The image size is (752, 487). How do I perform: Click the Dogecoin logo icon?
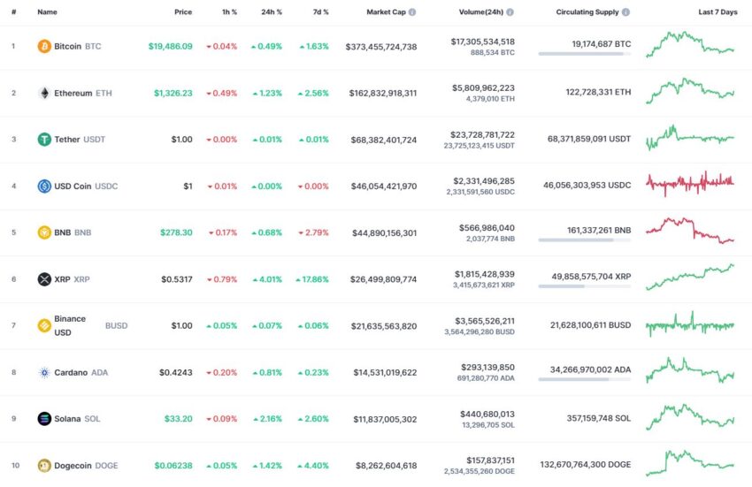pyautogui.click(x=44, y=466)
